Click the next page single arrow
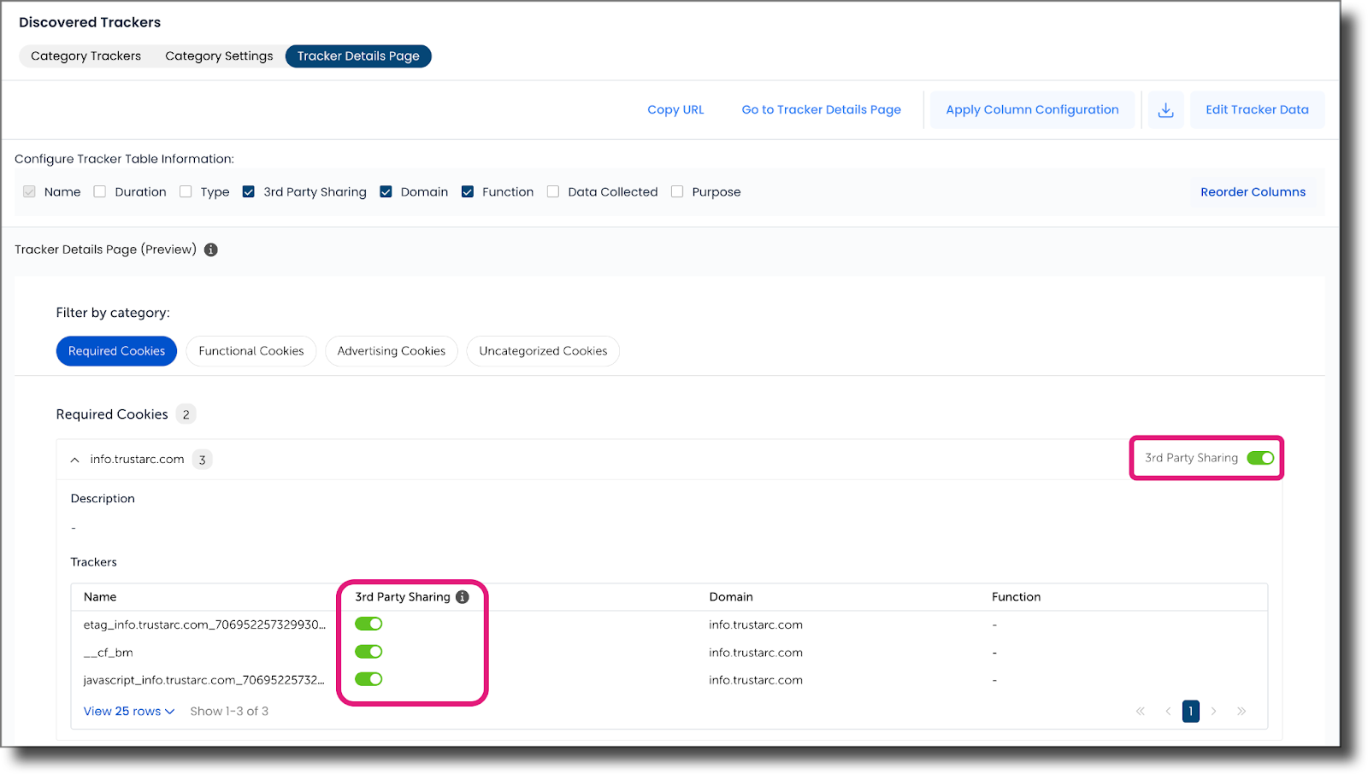The width and height of the screenshot is (1368, 774). click(x=1215, y=711)
